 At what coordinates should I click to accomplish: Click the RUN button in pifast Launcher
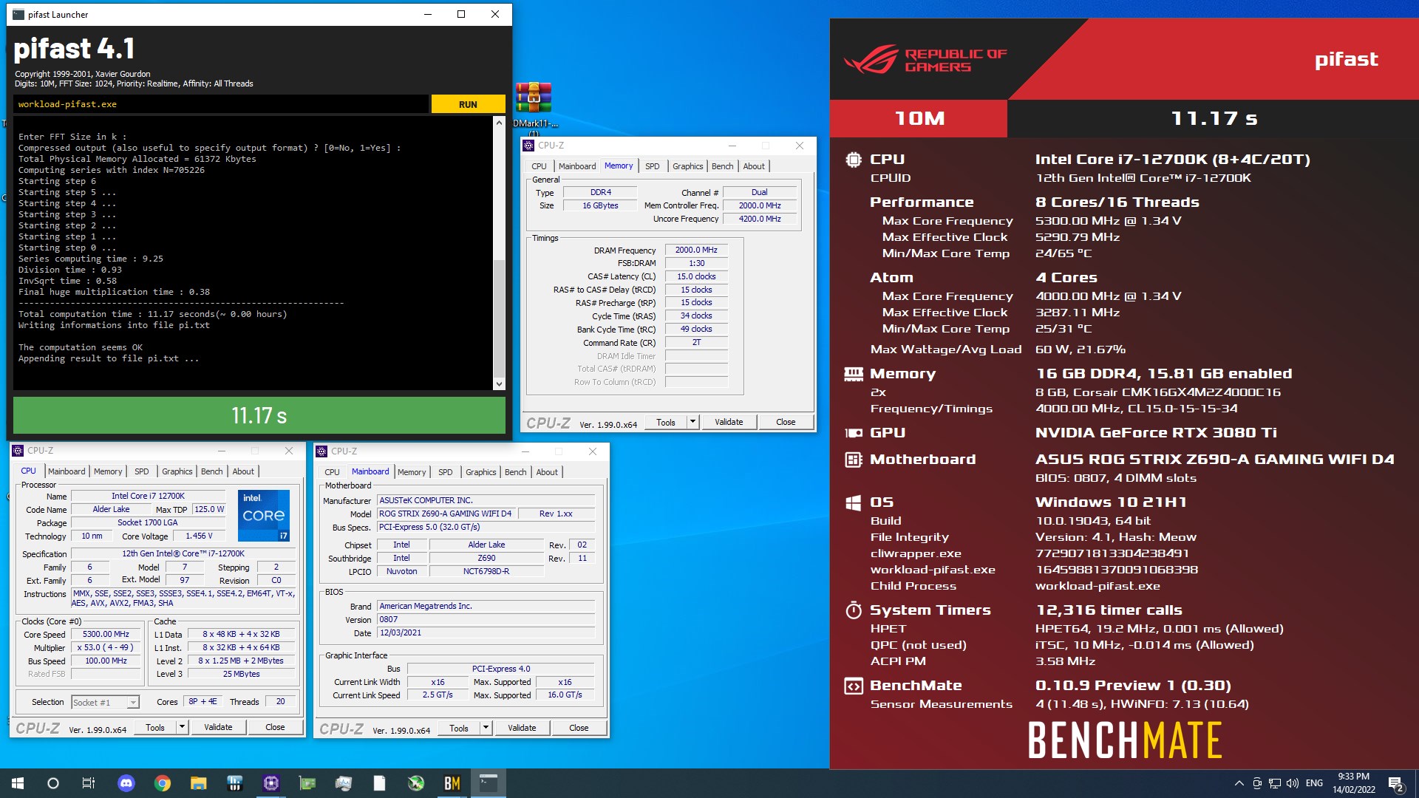[468, 104]
